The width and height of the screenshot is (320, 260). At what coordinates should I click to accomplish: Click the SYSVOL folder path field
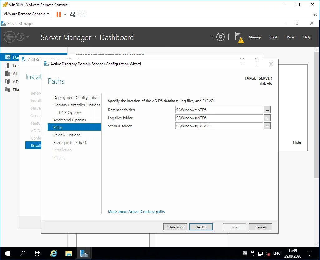click(219, 126)
